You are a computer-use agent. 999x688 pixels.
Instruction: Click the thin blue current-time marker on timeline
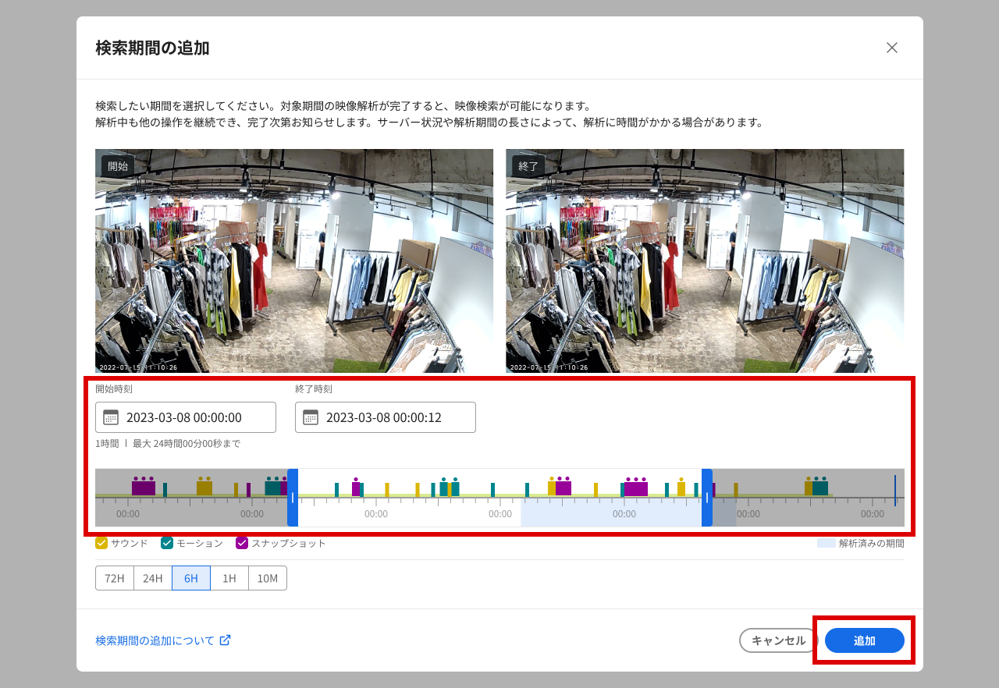pos(895,491)
